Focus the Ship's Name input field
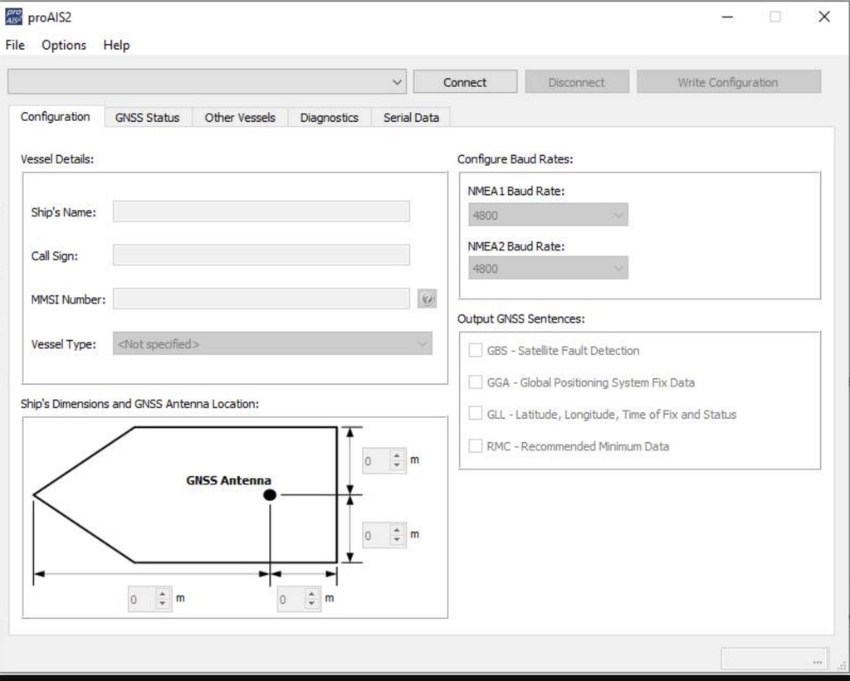The image size is (850, 681). coord(261,212)
